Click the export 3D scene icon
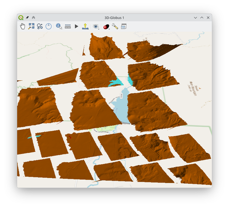 (x=85, y=26)
